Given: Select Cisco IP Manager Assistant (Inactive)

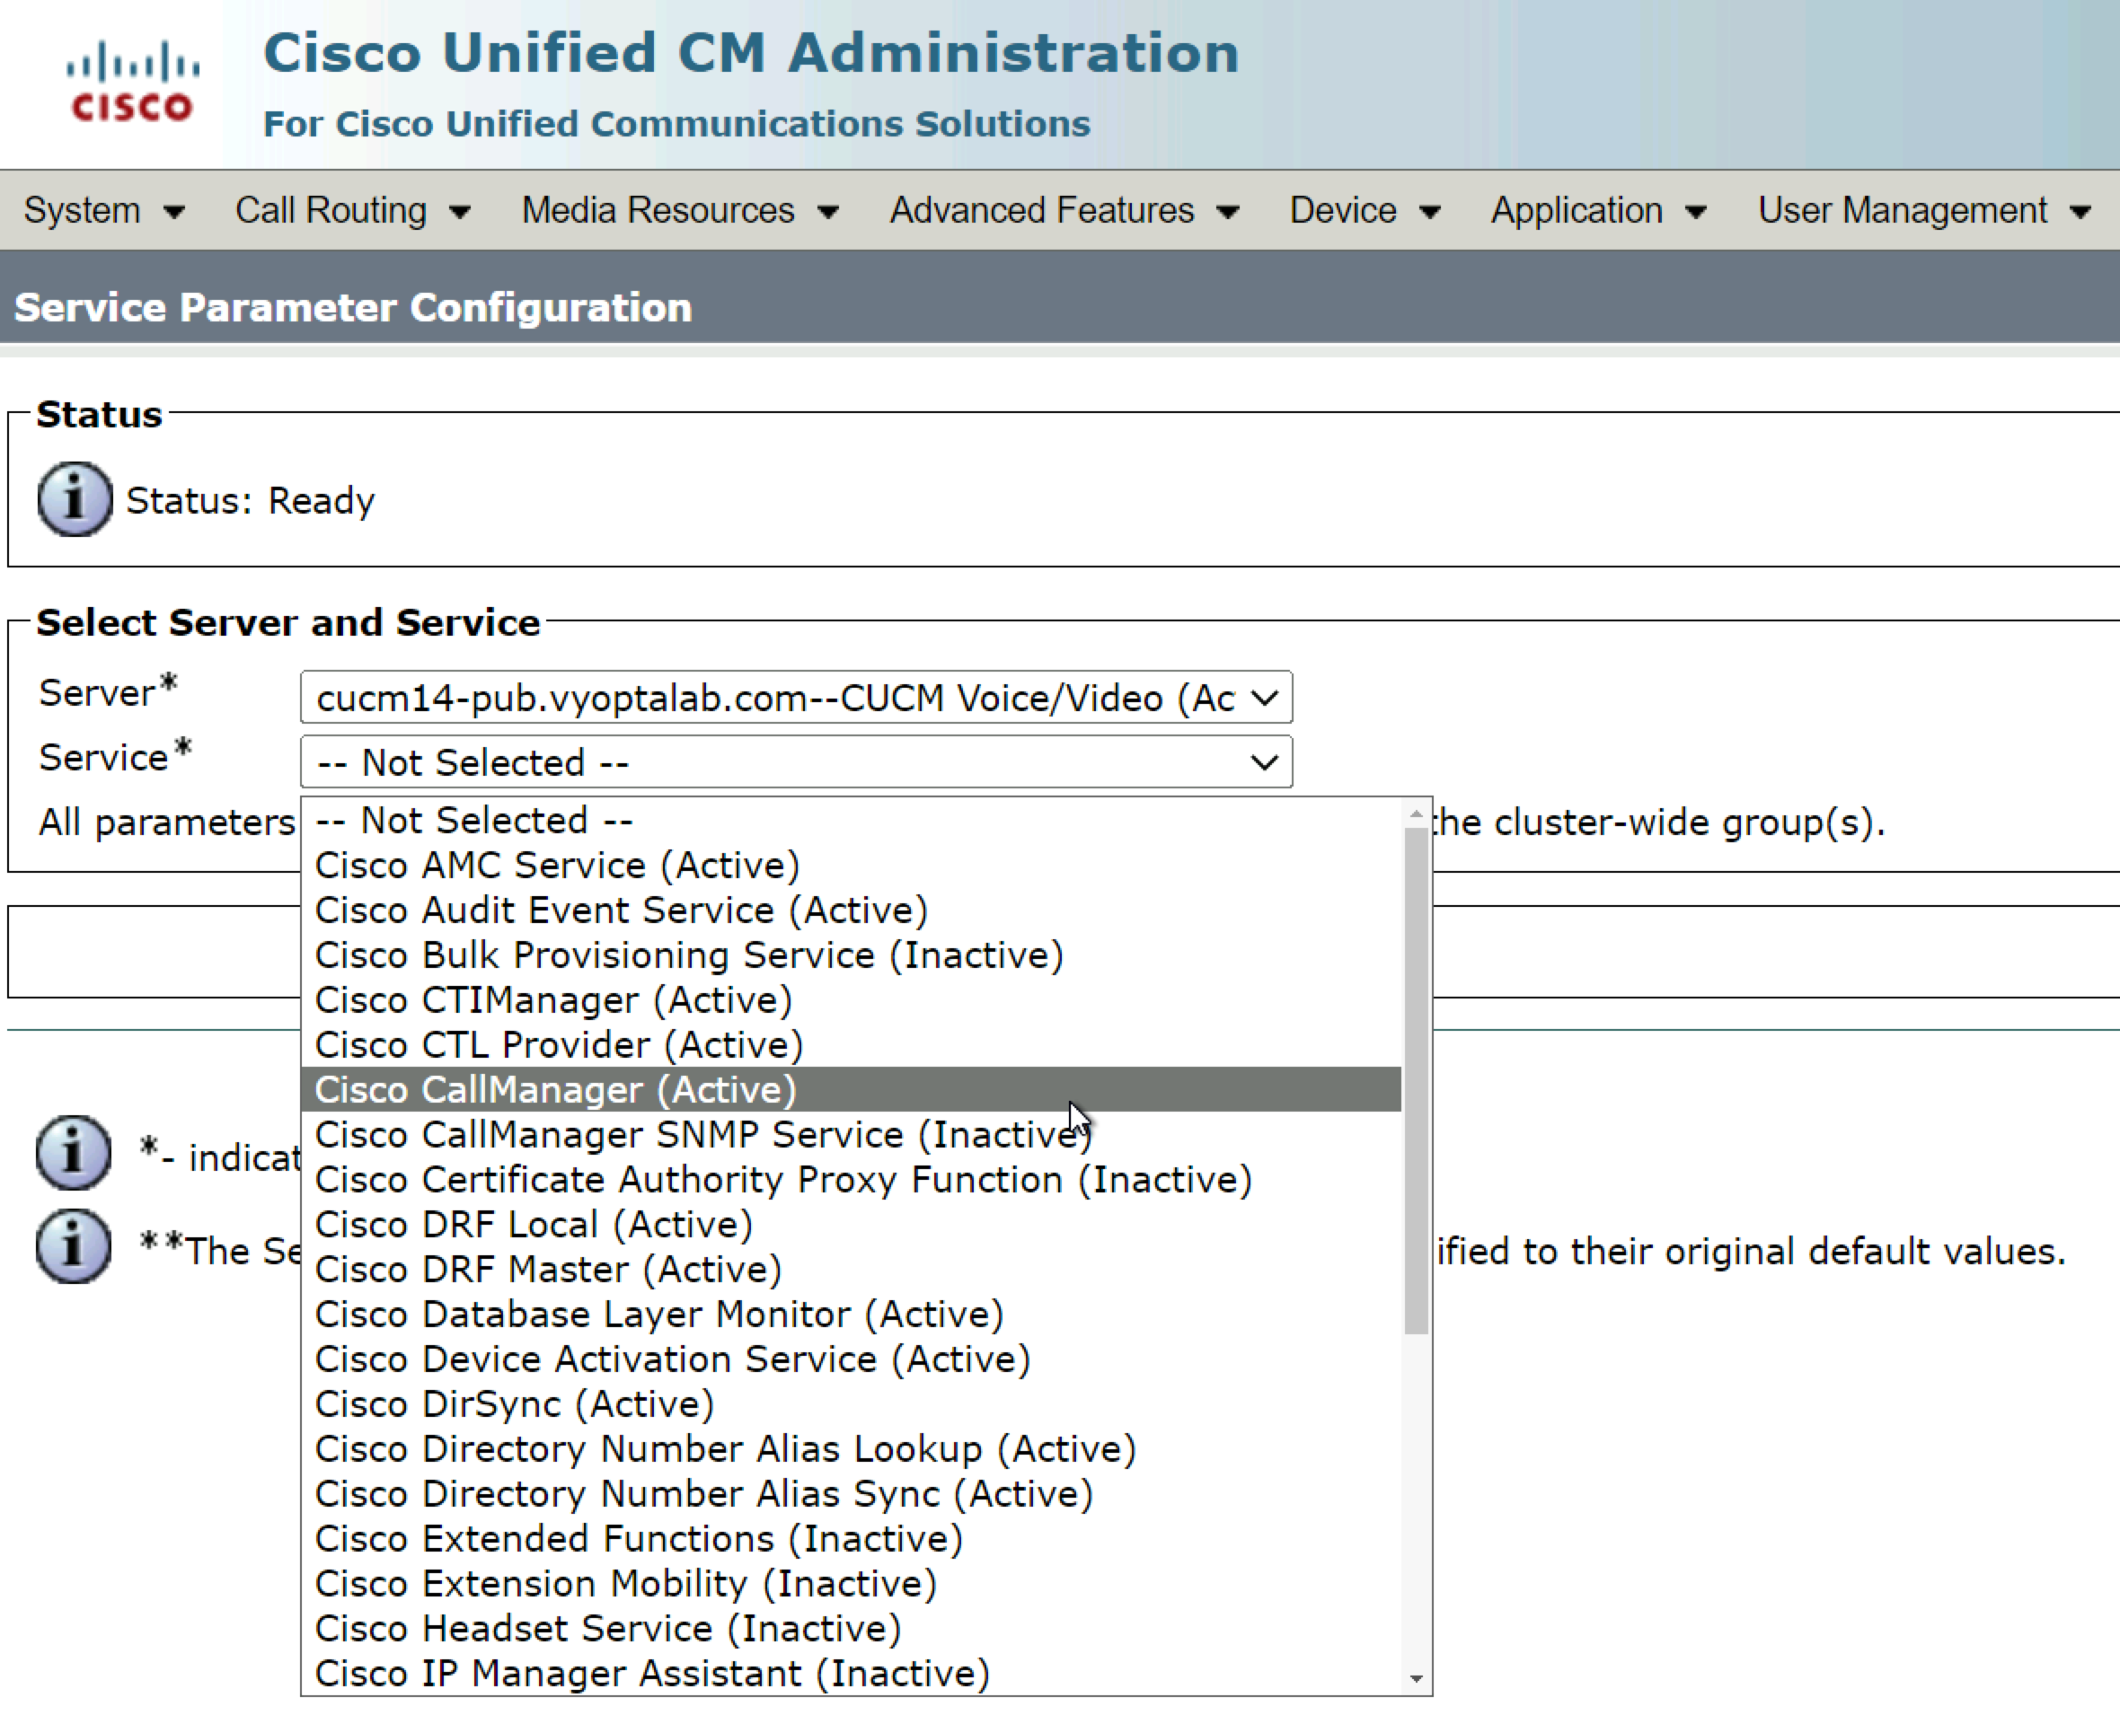Looking at the screenshot, I should click(851, 1674).
